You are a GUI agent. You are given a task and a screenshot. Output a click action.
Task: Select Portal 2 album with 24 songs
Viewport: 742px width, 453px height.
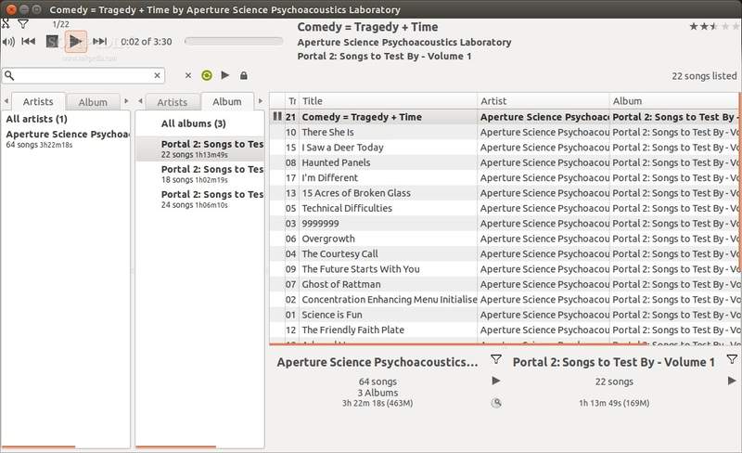click(x=199, y=199)
